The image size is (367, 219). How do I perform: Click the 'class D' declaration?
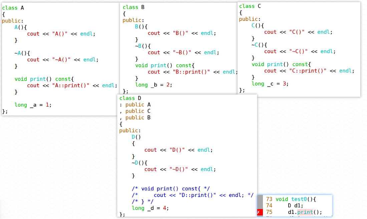130,98
